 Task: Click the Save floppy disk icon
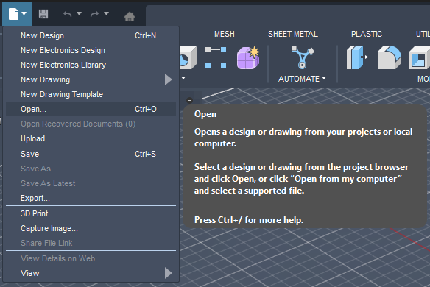click(43, 14)
